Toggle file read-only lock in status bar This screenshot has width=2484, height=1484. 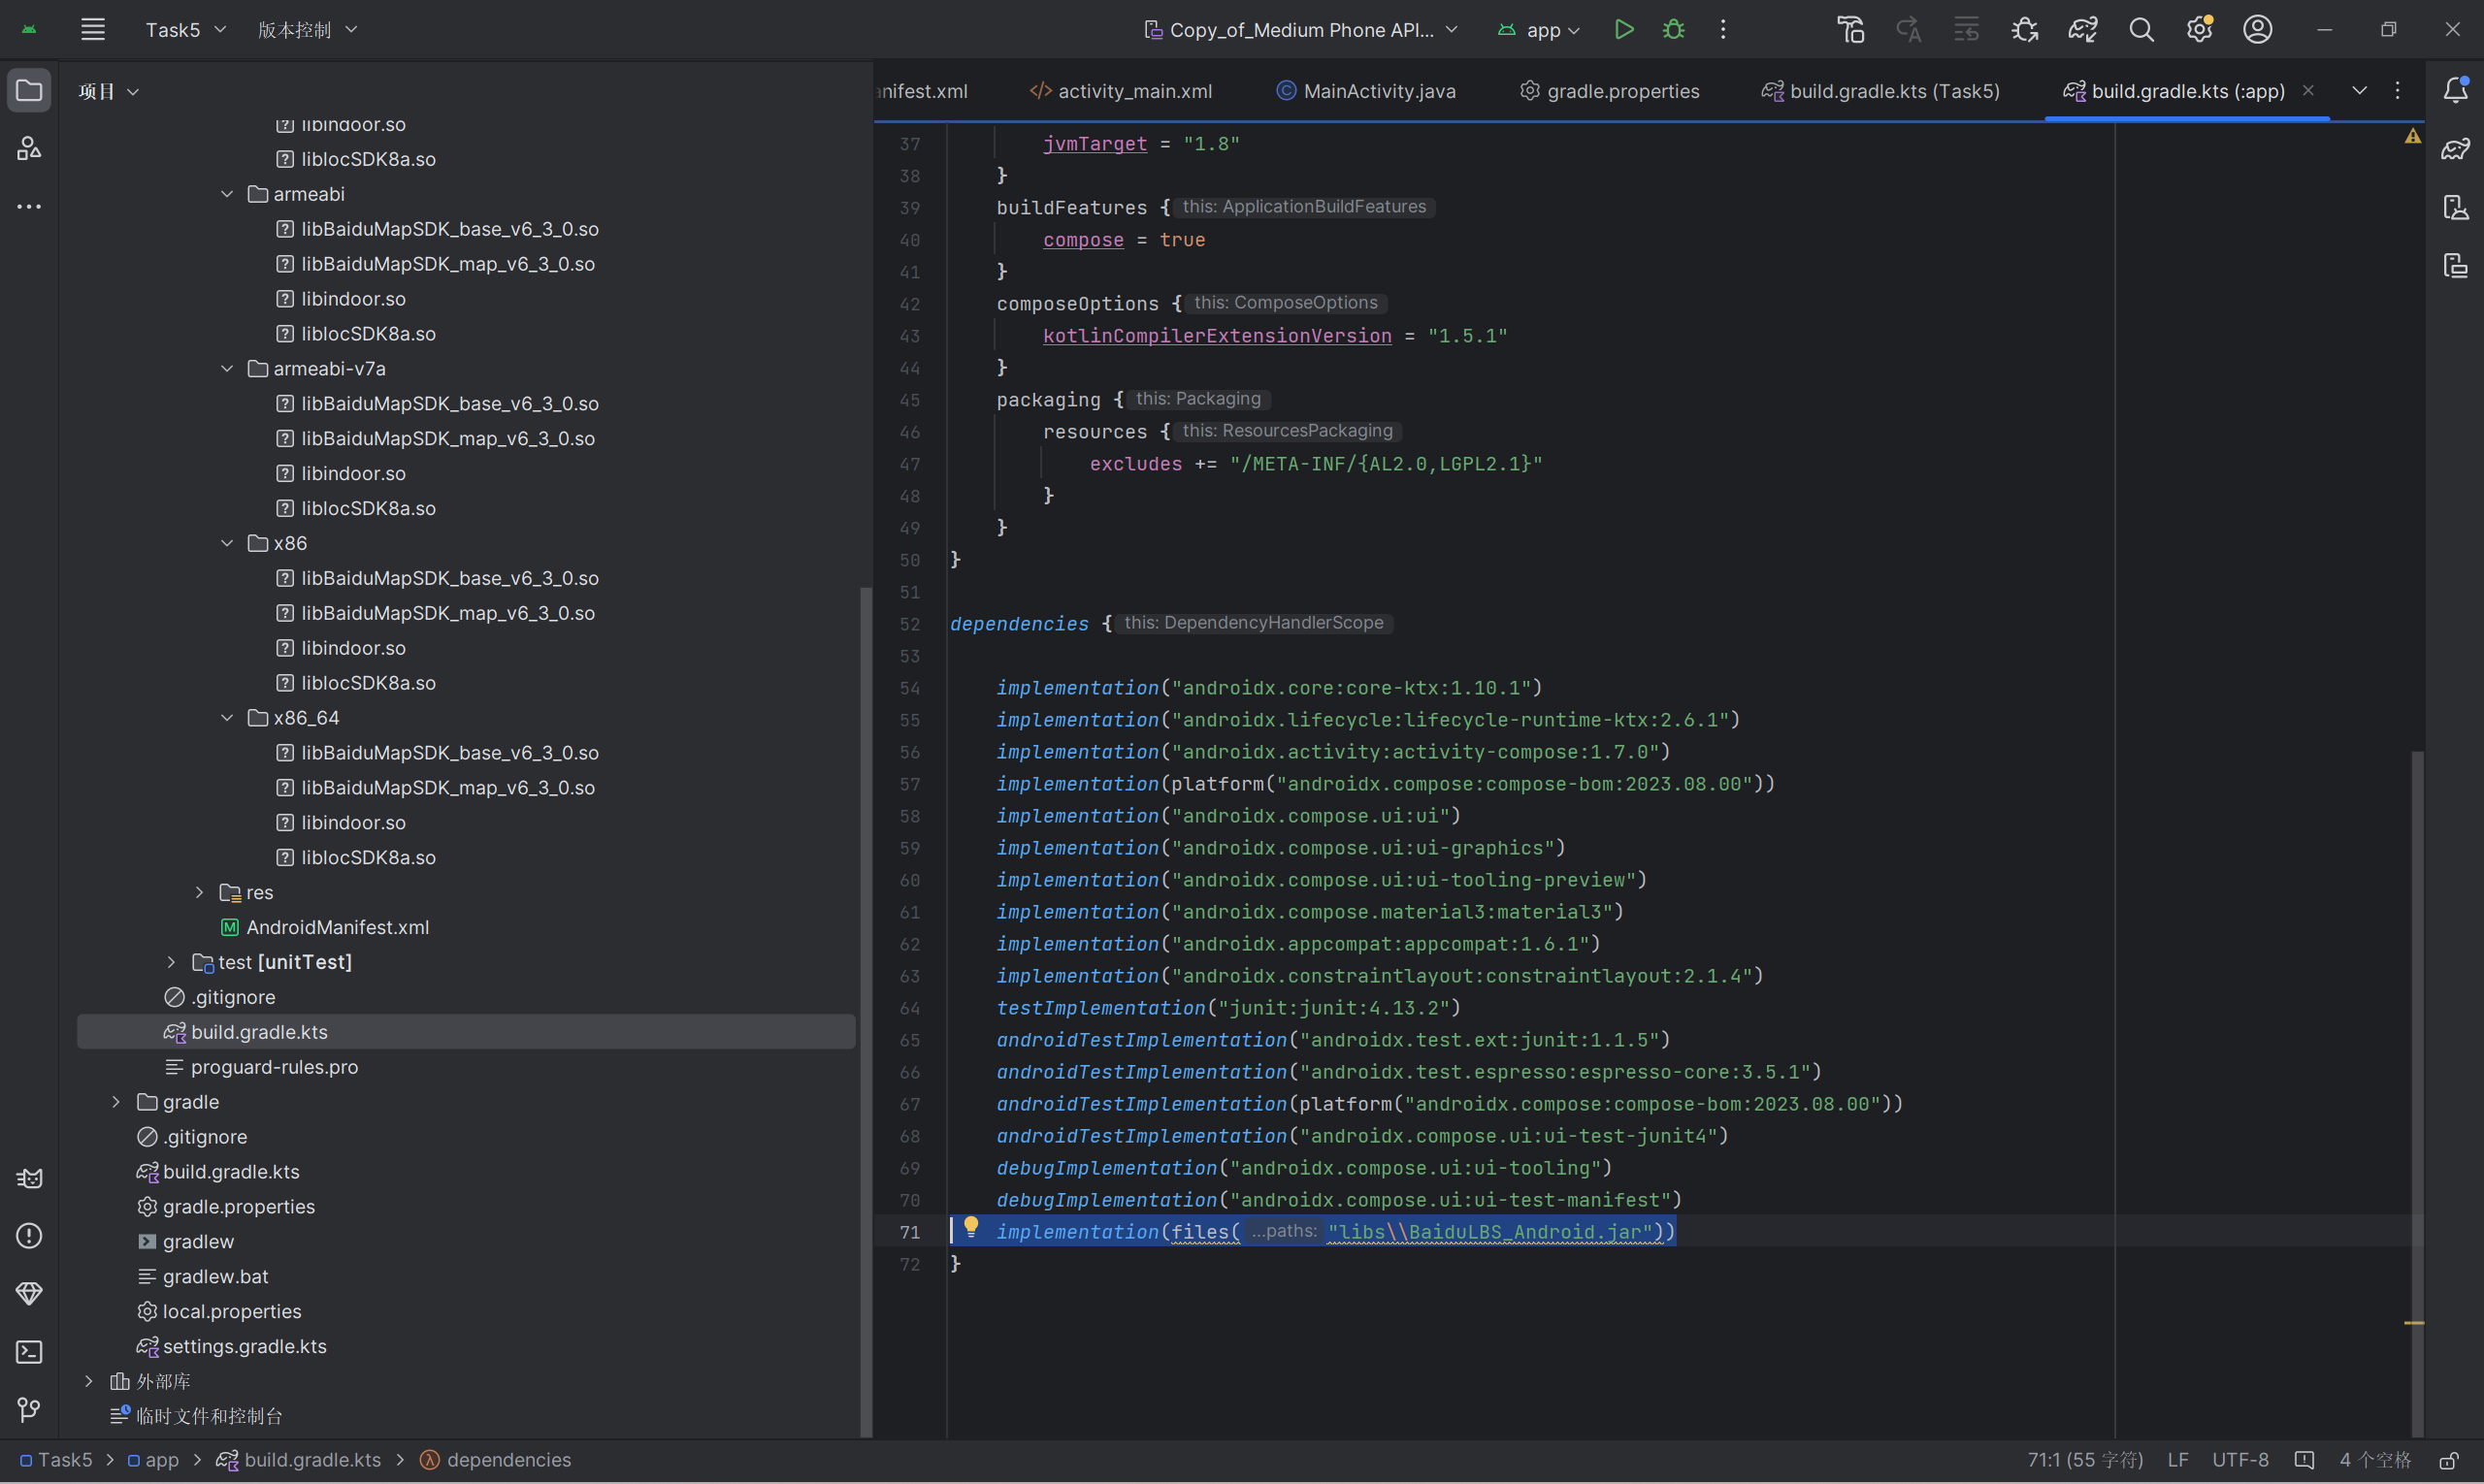coord(2448,1460)
